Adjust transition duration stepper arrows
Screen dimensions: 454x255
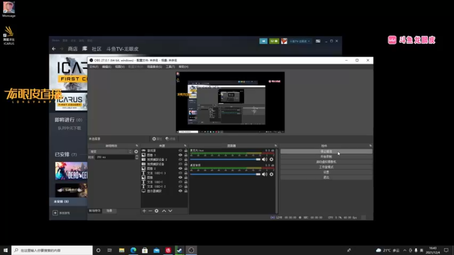point(137,157)
